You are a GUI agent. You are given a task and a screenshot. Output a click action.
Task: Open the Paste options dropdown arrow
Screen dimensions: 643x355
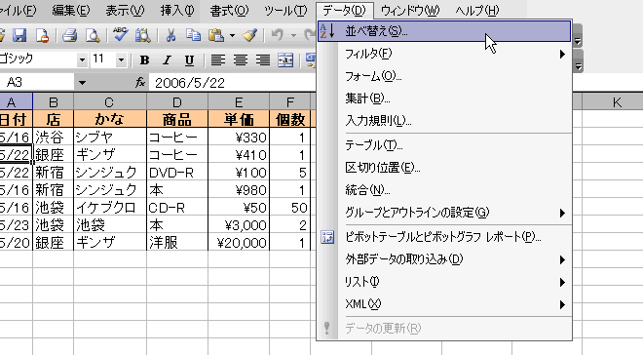click(x=232, y=36)
